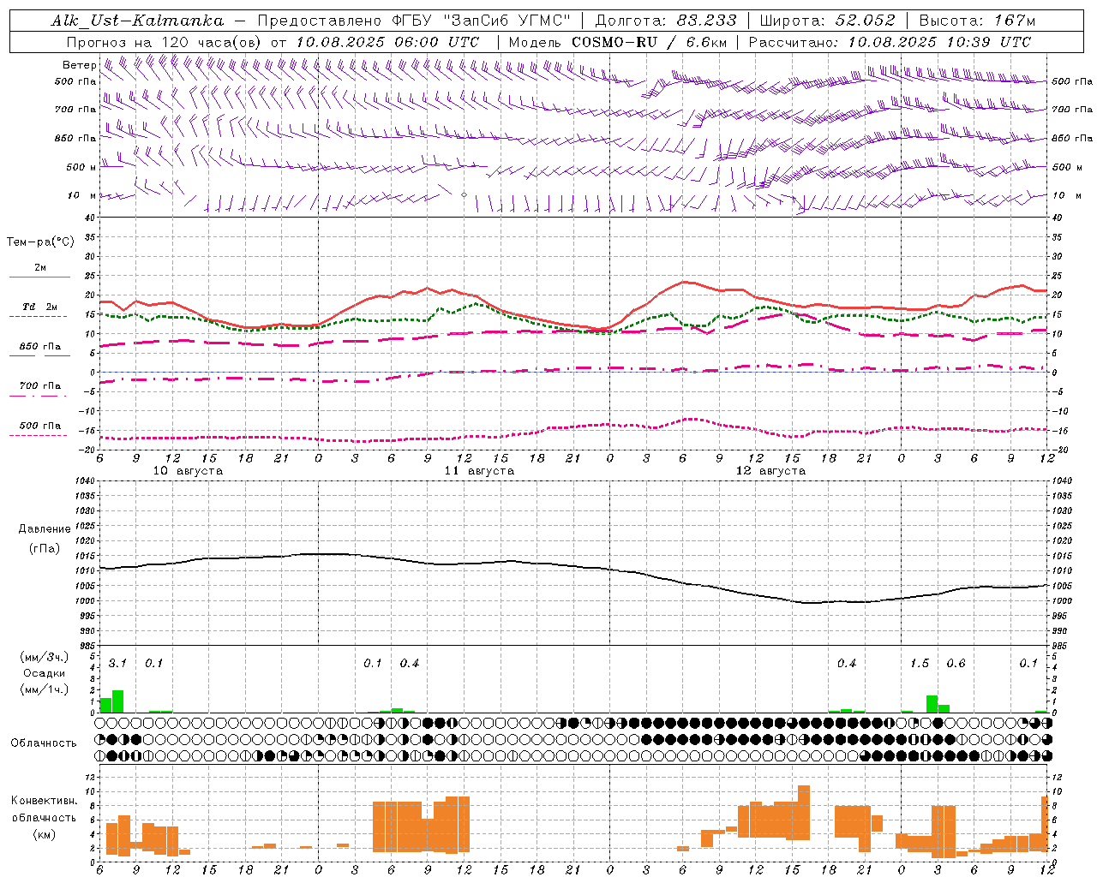Click the precipitation total "3.1"
The height and width of the screenshot is (877, 1097).
pos(117,664)
